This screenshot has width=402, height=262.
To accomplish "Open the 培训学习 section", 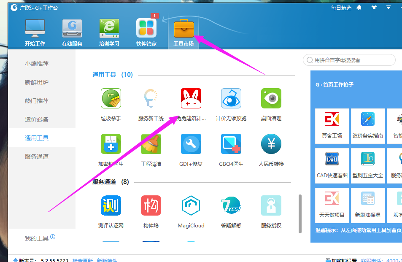I will point(109,32).
